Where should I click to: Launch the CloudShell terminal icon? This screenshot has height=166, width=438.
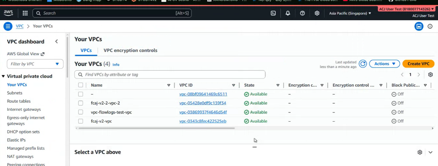click(x=273, y=13)
